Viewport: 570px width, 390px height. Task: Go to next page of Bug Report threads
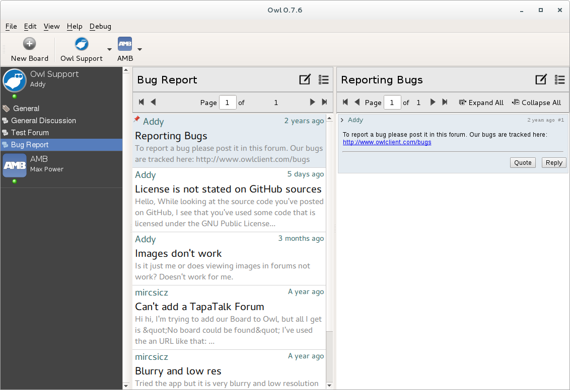pyautogui.click(x=312, y=103)
